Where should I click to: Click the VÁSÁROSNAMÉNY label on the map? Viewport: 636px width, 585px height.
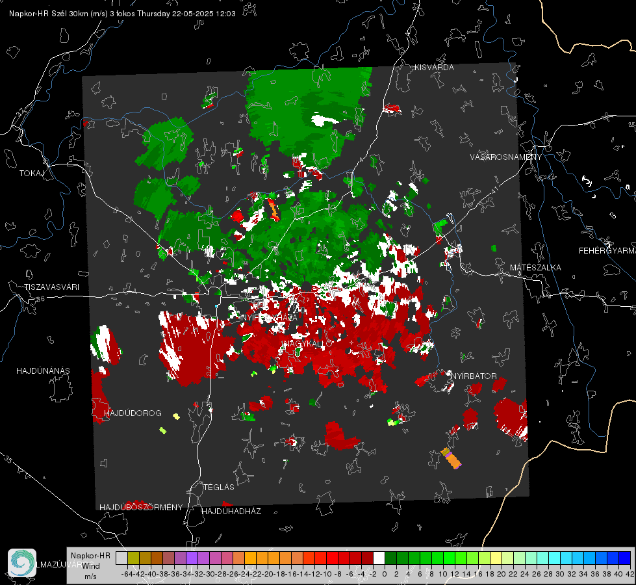coord(506,157)
